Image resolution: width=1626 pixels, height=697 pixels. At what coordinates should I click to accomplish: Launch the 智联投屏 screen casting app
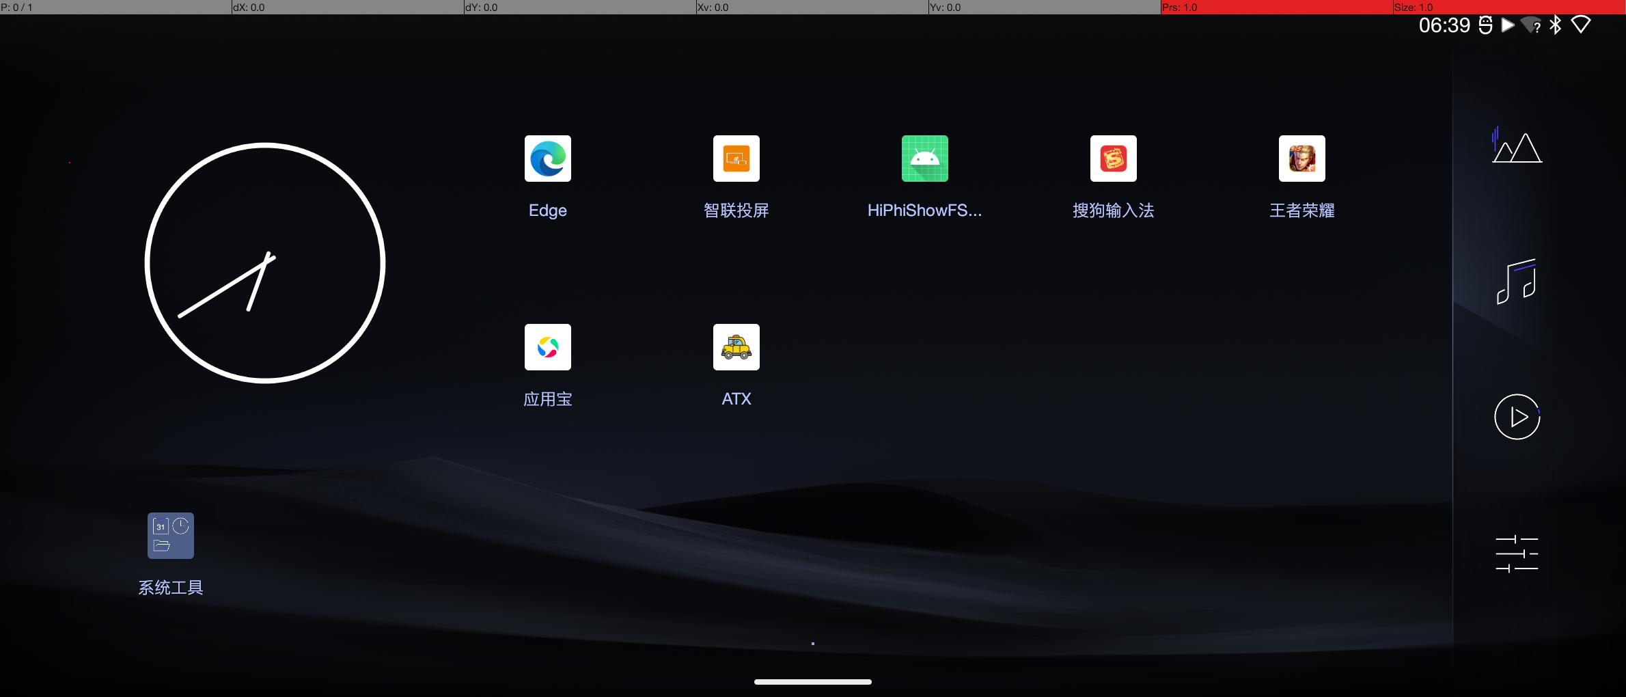pos(736,159)
